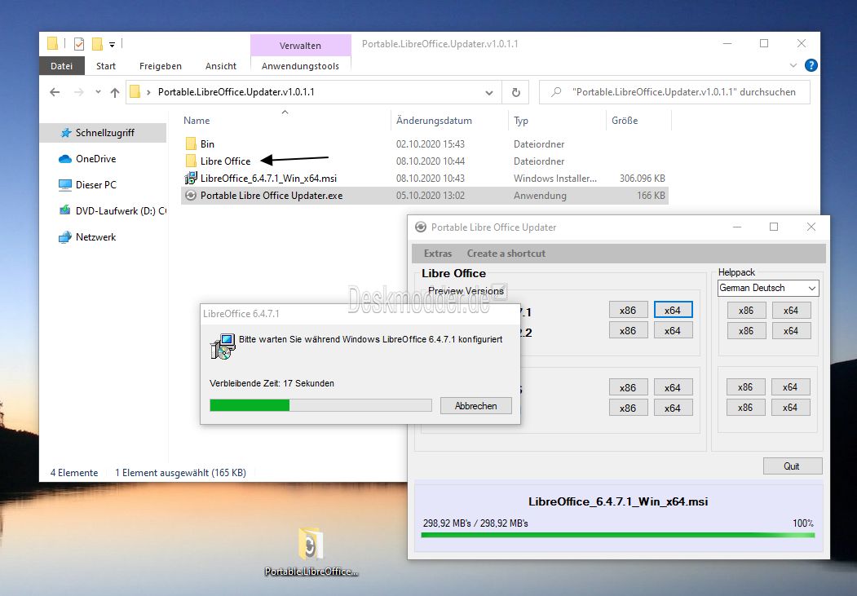Switch to the Freigeben ribbon tab
Image resolution: width=857 pixels, height=596 pixels.
tap(160, 66)
